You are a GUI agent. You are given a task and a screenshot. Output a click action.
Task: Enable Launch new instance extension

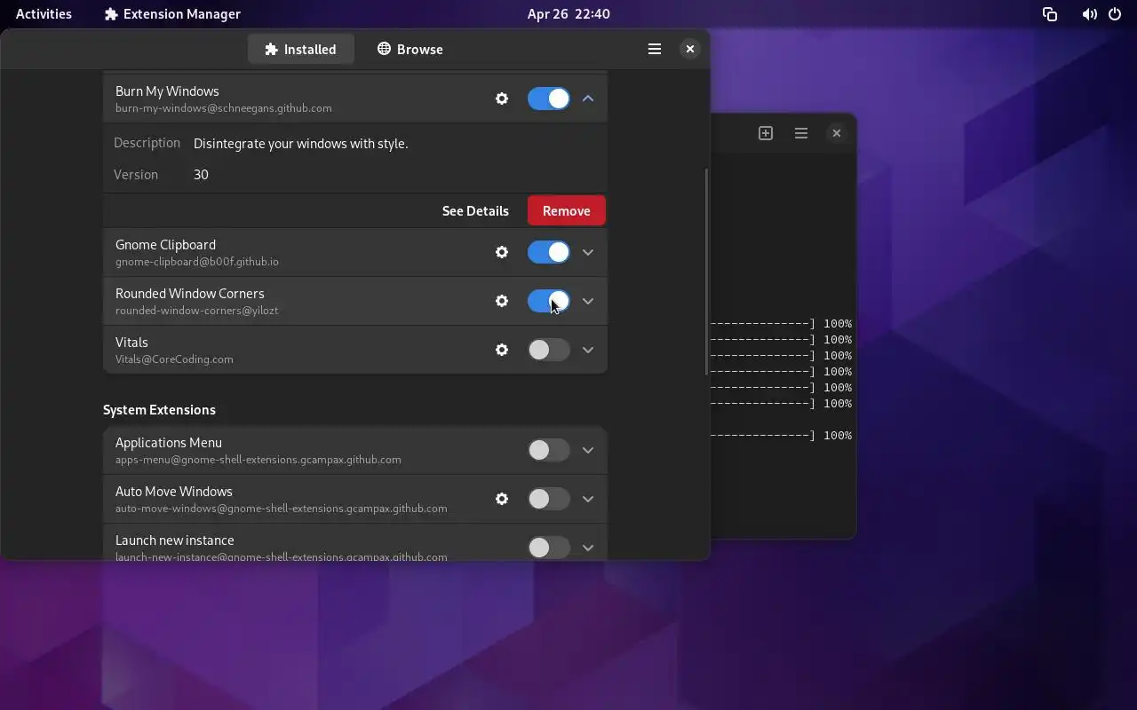click(x=549, y=548)
